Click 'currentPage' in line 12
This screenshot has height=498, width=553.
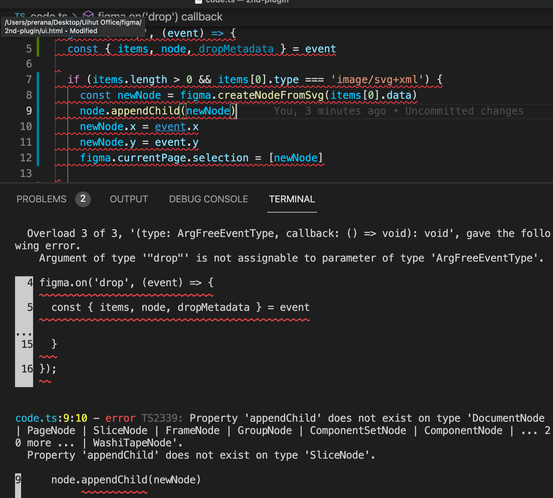click(x=152, y=158)
